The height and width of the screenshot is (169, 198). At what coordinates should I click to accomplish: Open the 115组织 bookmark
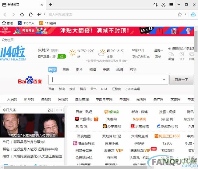point(48,23)
